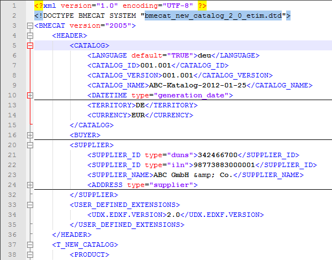332x260 pixels.
Task: Click the highlighted bmecat_new_catalog_2_0_etim.dtd filename
Action: click(x=213, y=15)
